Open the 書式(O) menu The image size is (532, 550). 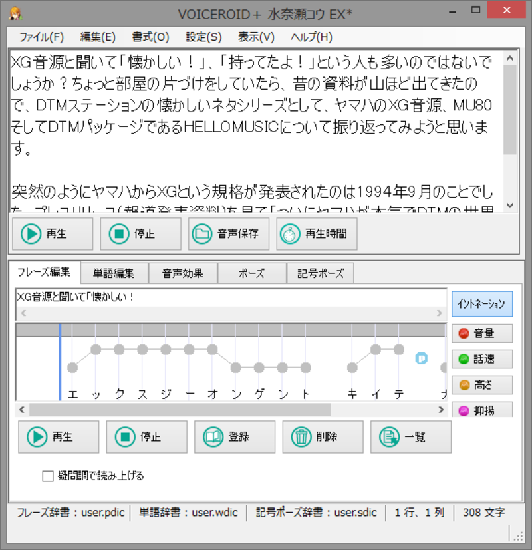(x=150, y=37)
